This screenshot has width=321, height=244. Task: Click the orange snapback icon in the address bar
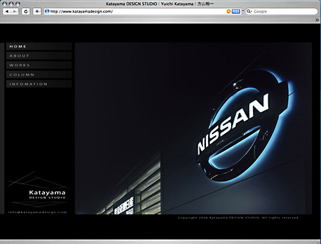tap(229, 12)
